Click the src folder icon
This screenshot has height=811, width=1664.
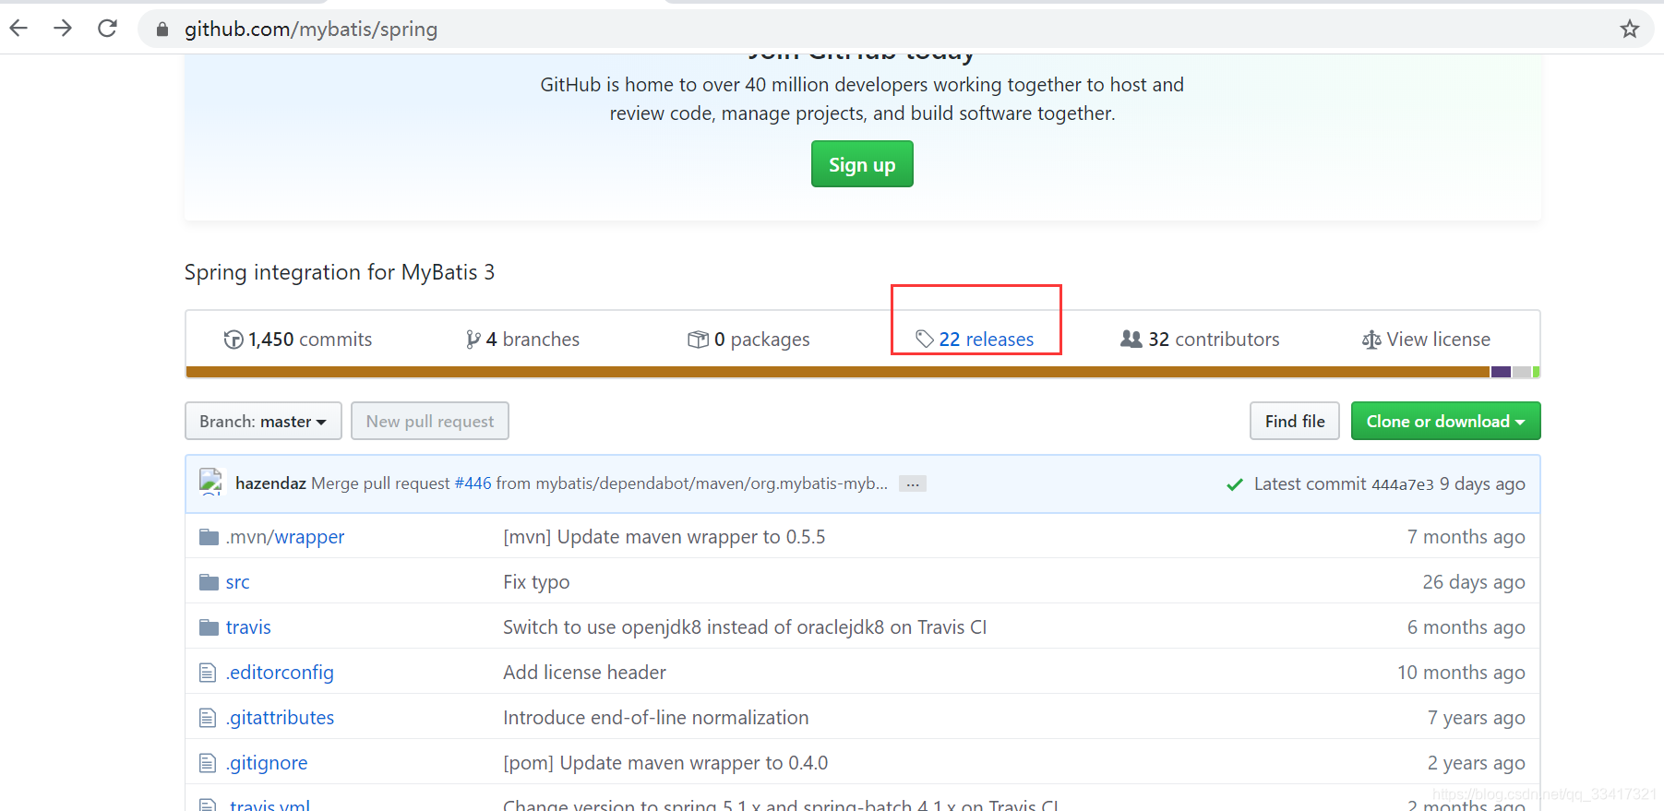[209, 582]
